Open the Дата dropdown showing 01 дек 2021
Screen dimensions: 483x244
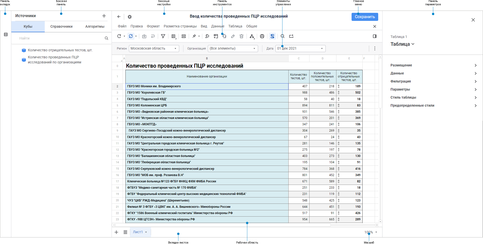click(300, 49)
